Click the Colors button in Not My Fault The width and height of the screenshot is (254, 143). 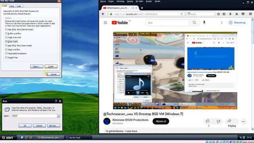[x=37, y=66]
